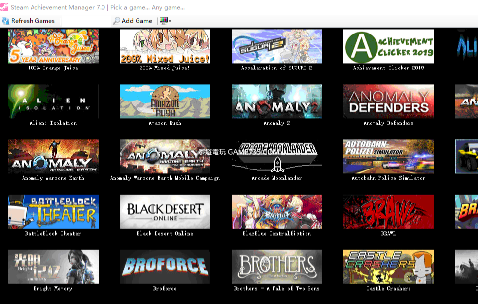The image size is (478, 304).
Task: Click the Add Game button
Action: point(133,21)
